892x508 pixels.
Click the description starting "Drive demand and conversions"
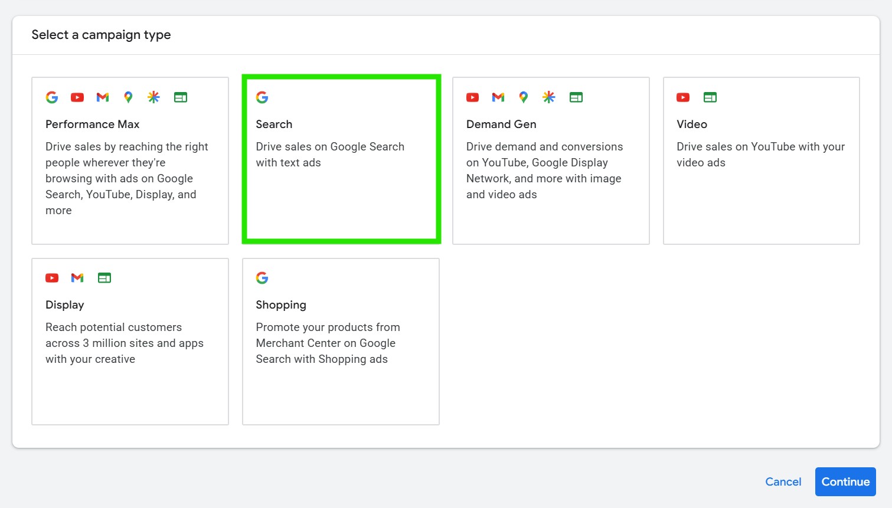point(544,171)
